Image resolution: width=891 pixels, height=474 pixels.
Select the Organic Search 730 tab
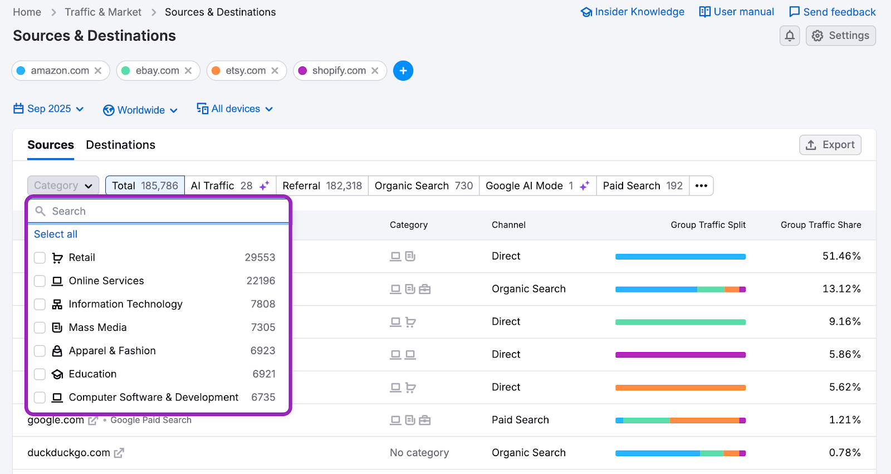click(x=424, y=185)
